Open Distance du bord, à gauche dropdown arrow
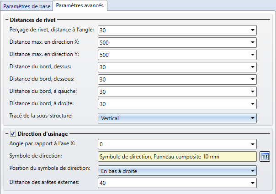The image size is (276, 194). (x=252, y=92)
